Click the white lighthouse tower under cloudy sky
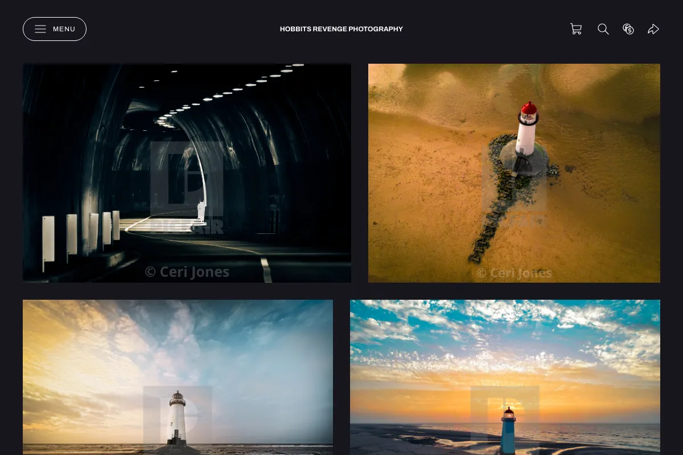The width and height of the screenshot is (683, 455). click(177, 418)
